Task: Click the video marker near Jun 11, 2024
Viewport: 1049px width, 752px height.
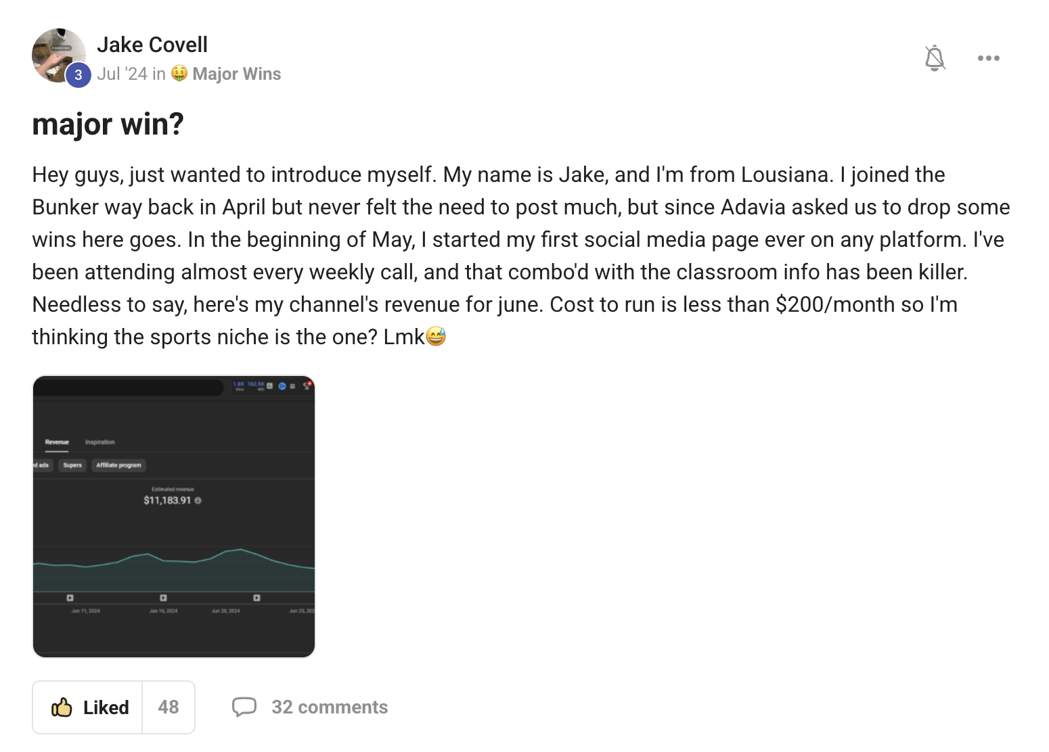Action: click(x=70, y=598)
